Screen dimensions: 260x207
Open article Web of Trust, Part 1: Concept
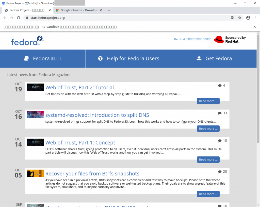click(x=80, y=142)
